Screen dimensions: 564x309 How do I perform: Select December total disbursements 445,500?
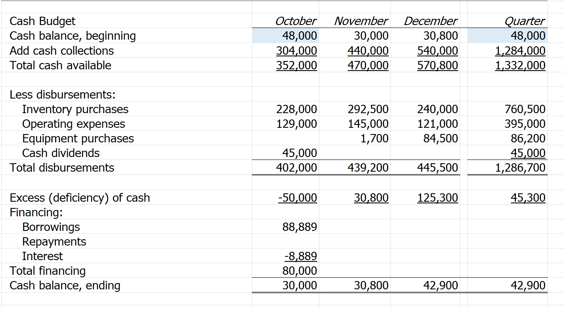[438, 167]
